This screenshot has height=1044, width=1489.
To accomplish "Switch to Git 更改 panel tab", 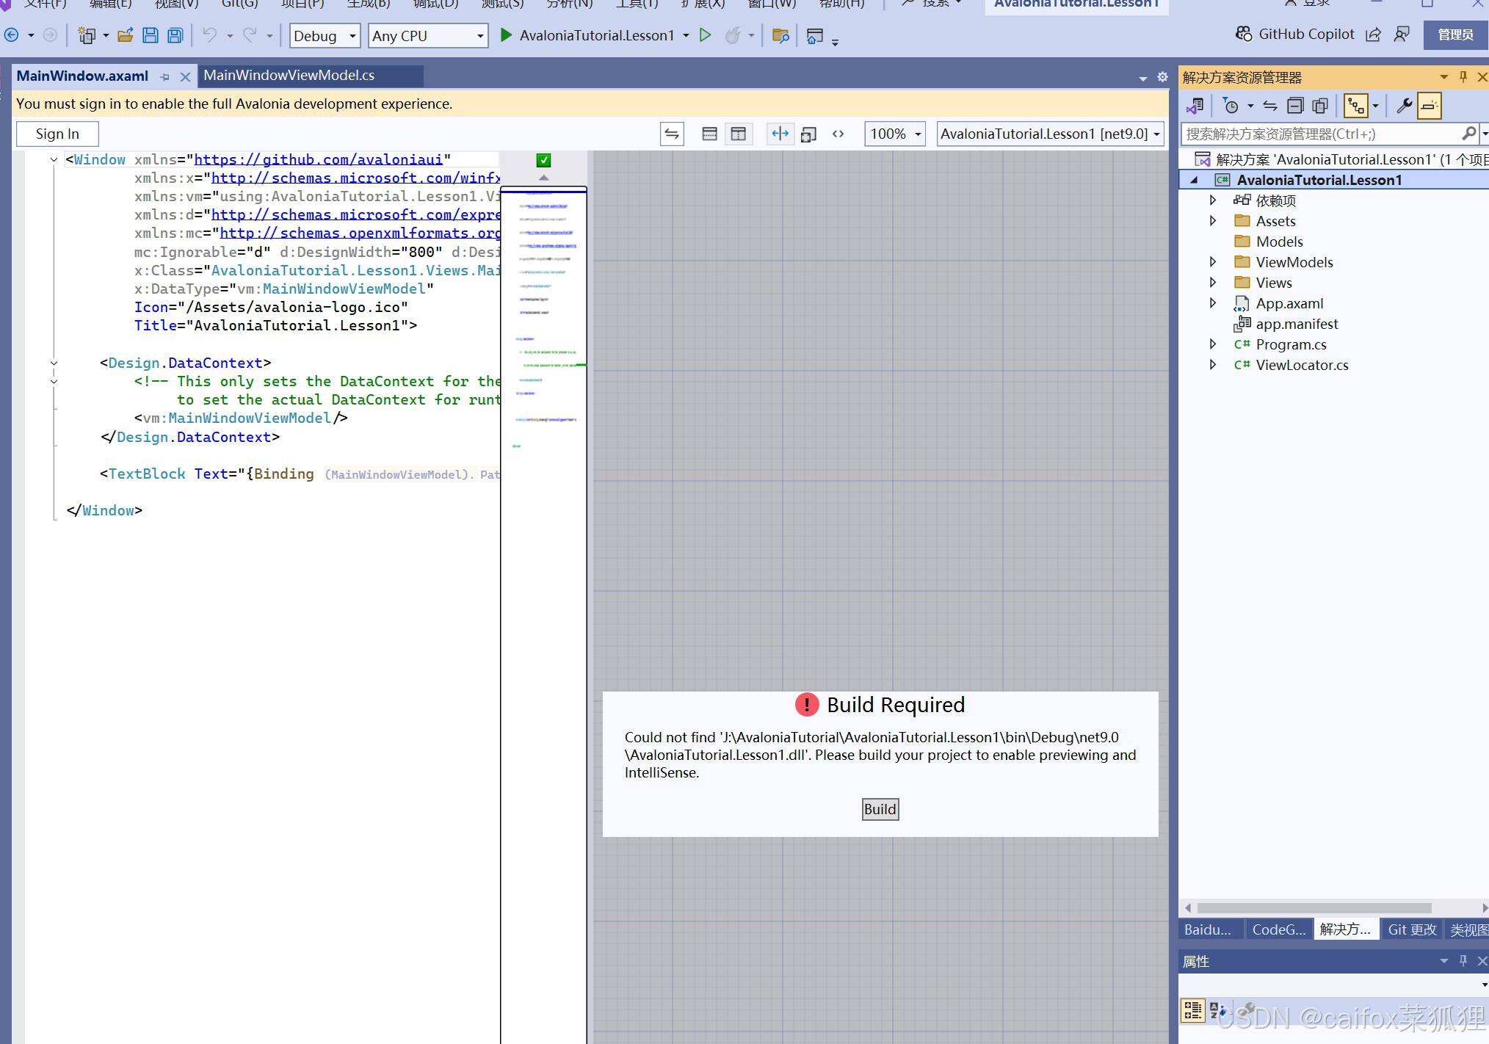I will pos(1411,929).
